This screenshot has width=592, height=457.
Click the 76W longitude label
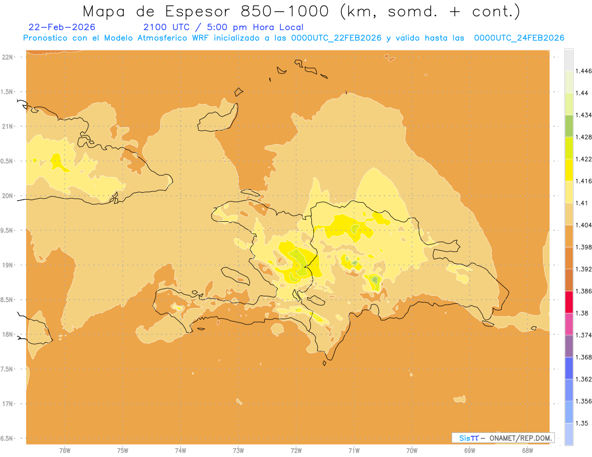click(x=65, y=450)
